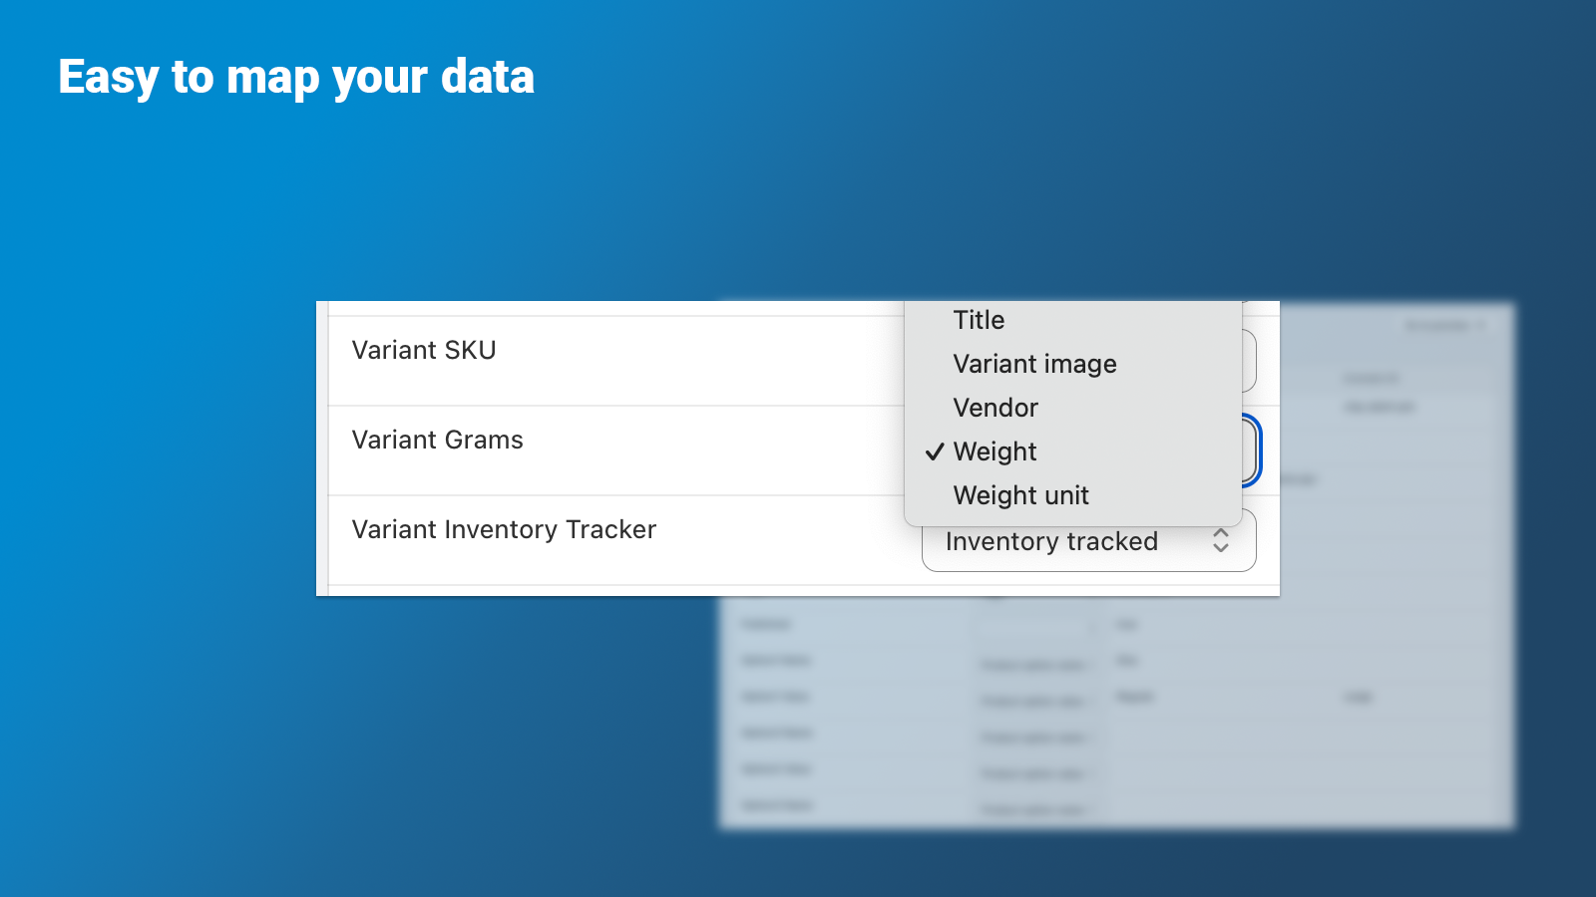Screen dimensions: 1596x897
Task: Click the Variant Grams field label
Action: click(437, 440)
